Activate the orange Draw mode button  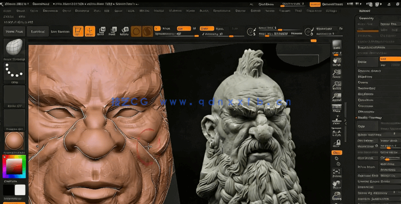90,31
